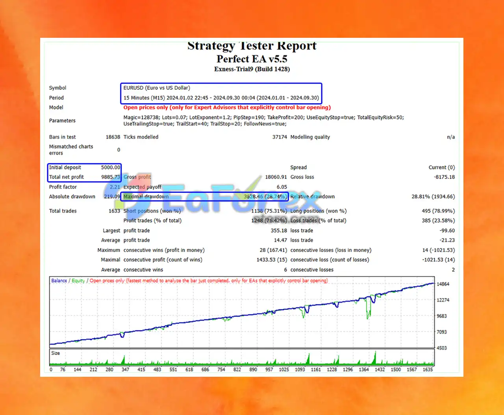Click 'Profit trades (% of total)' label
The width and height of the screenshot is (504, 415).
[152, 220]
